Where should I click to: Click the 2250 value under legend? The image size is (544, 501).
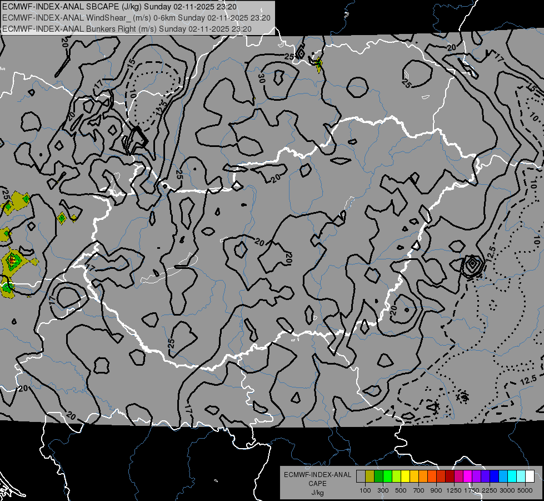(490, 490)
